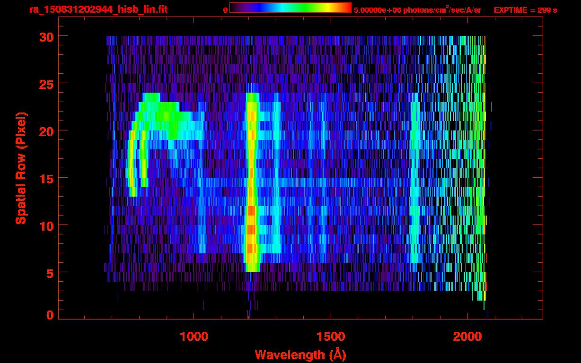Click the 30 spatial row tick label
Viewport: 581px width, 363px height.
coord(46,36)
